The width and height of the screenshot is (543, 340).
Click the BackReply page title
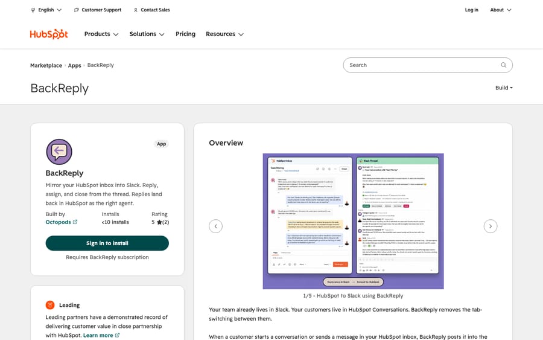(60, 88)
